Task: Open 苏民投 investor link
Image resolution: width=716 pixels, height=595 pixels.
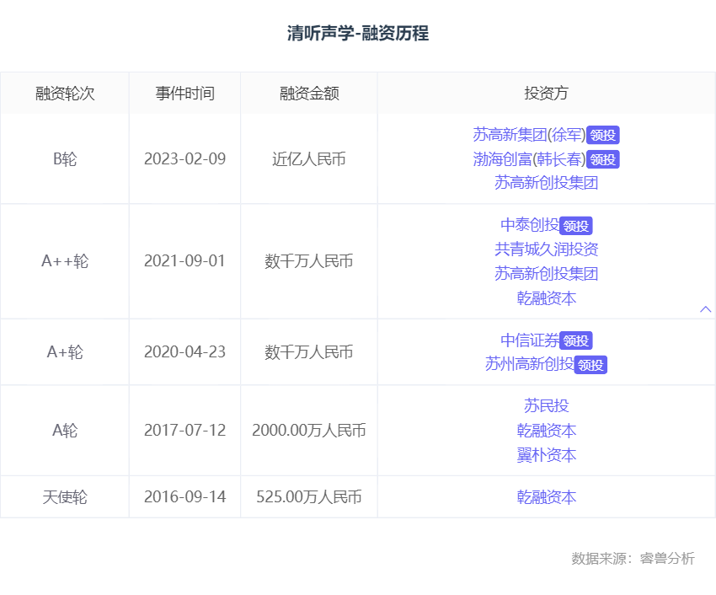Action: pyautogui.click(x=546, y=406)
